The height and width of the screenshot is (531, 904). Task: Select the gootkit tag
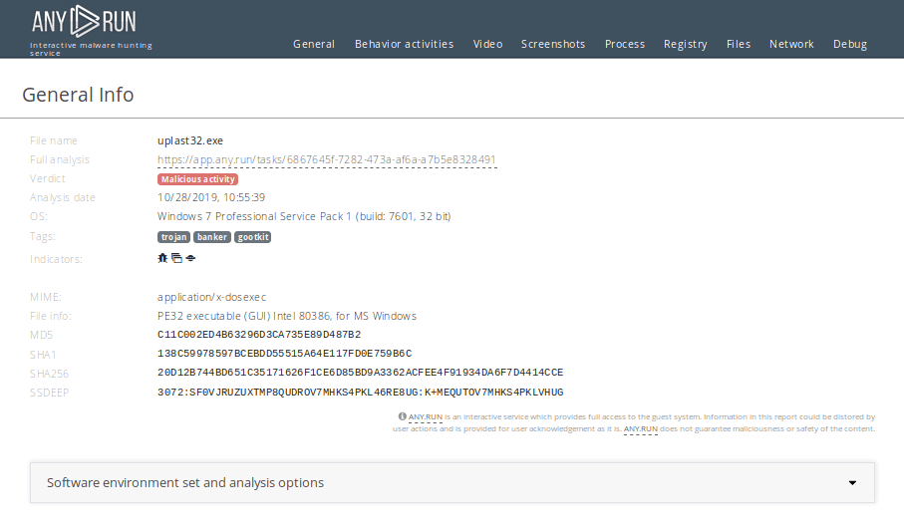tap(253, 237)
